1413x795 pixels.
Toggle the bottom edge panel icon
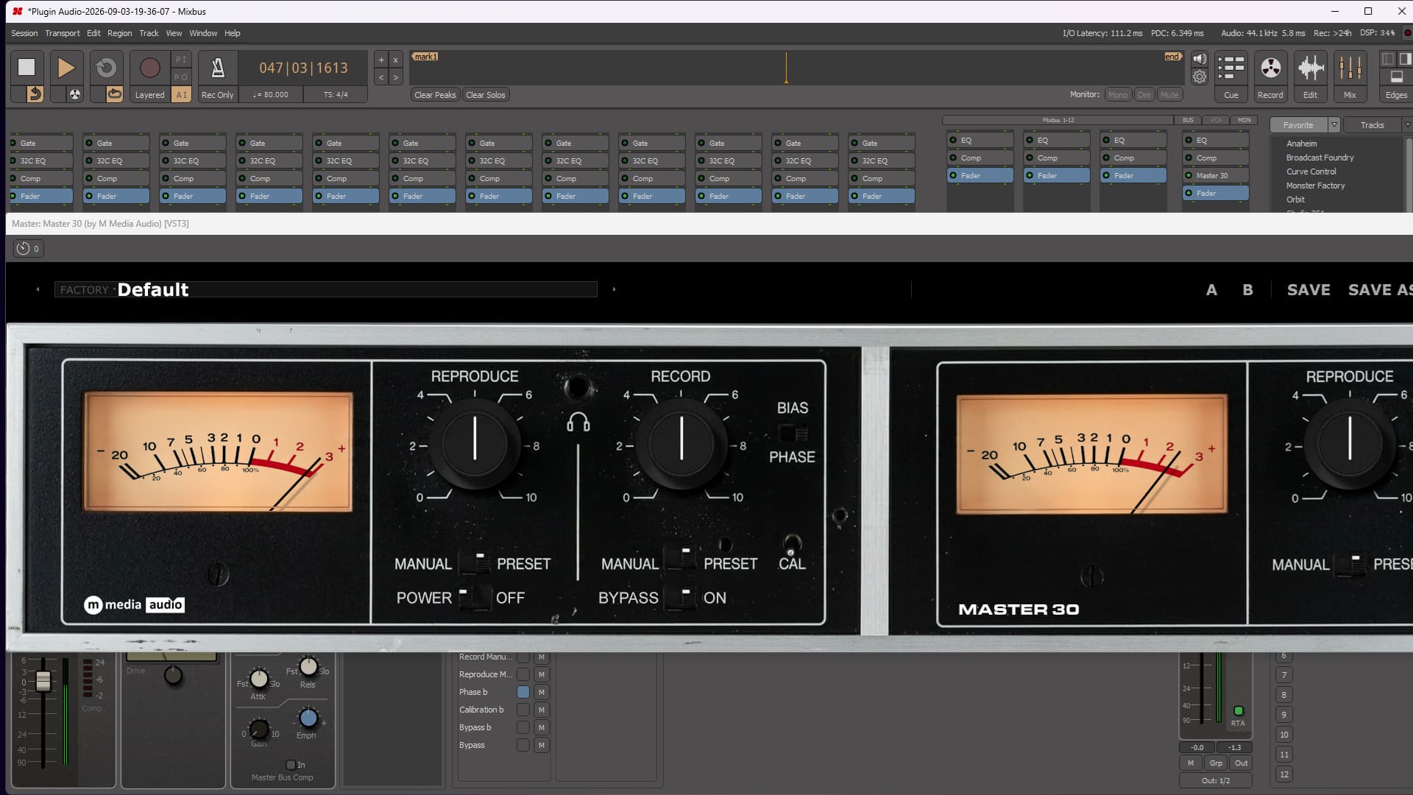tap(1396, 77)
